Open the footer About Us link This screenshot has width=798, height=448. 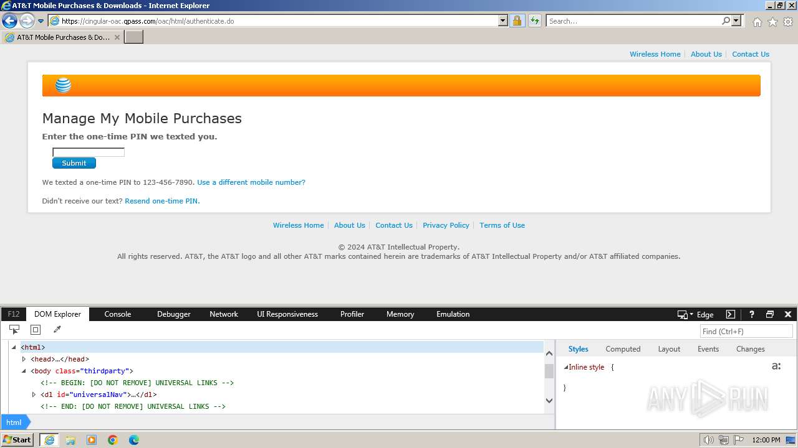coord(349,225)
